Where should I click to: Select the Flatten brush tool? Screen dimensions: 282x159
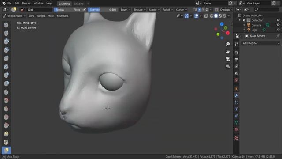6,109
